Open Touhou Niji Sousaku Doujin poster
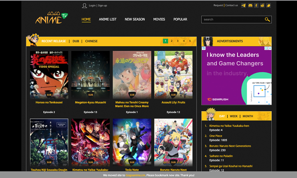 pos(49,142)
